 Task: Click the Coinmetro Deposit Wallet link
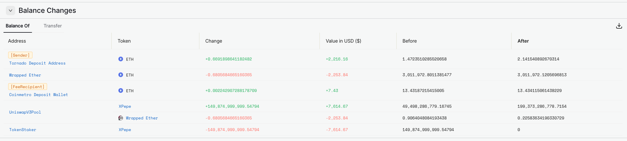coord(38,95)
